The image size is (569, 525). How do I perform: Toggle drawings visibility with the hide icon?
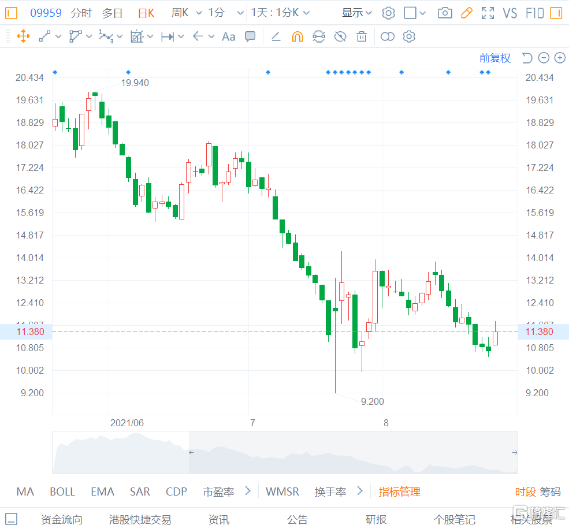click(x=340, y=36)
